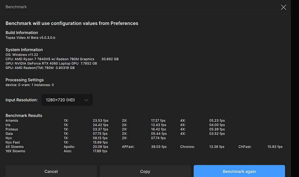Click the 4X Slowmo row label
The image size is (299, 177).
pyautogui.click(x=14, y=147)
